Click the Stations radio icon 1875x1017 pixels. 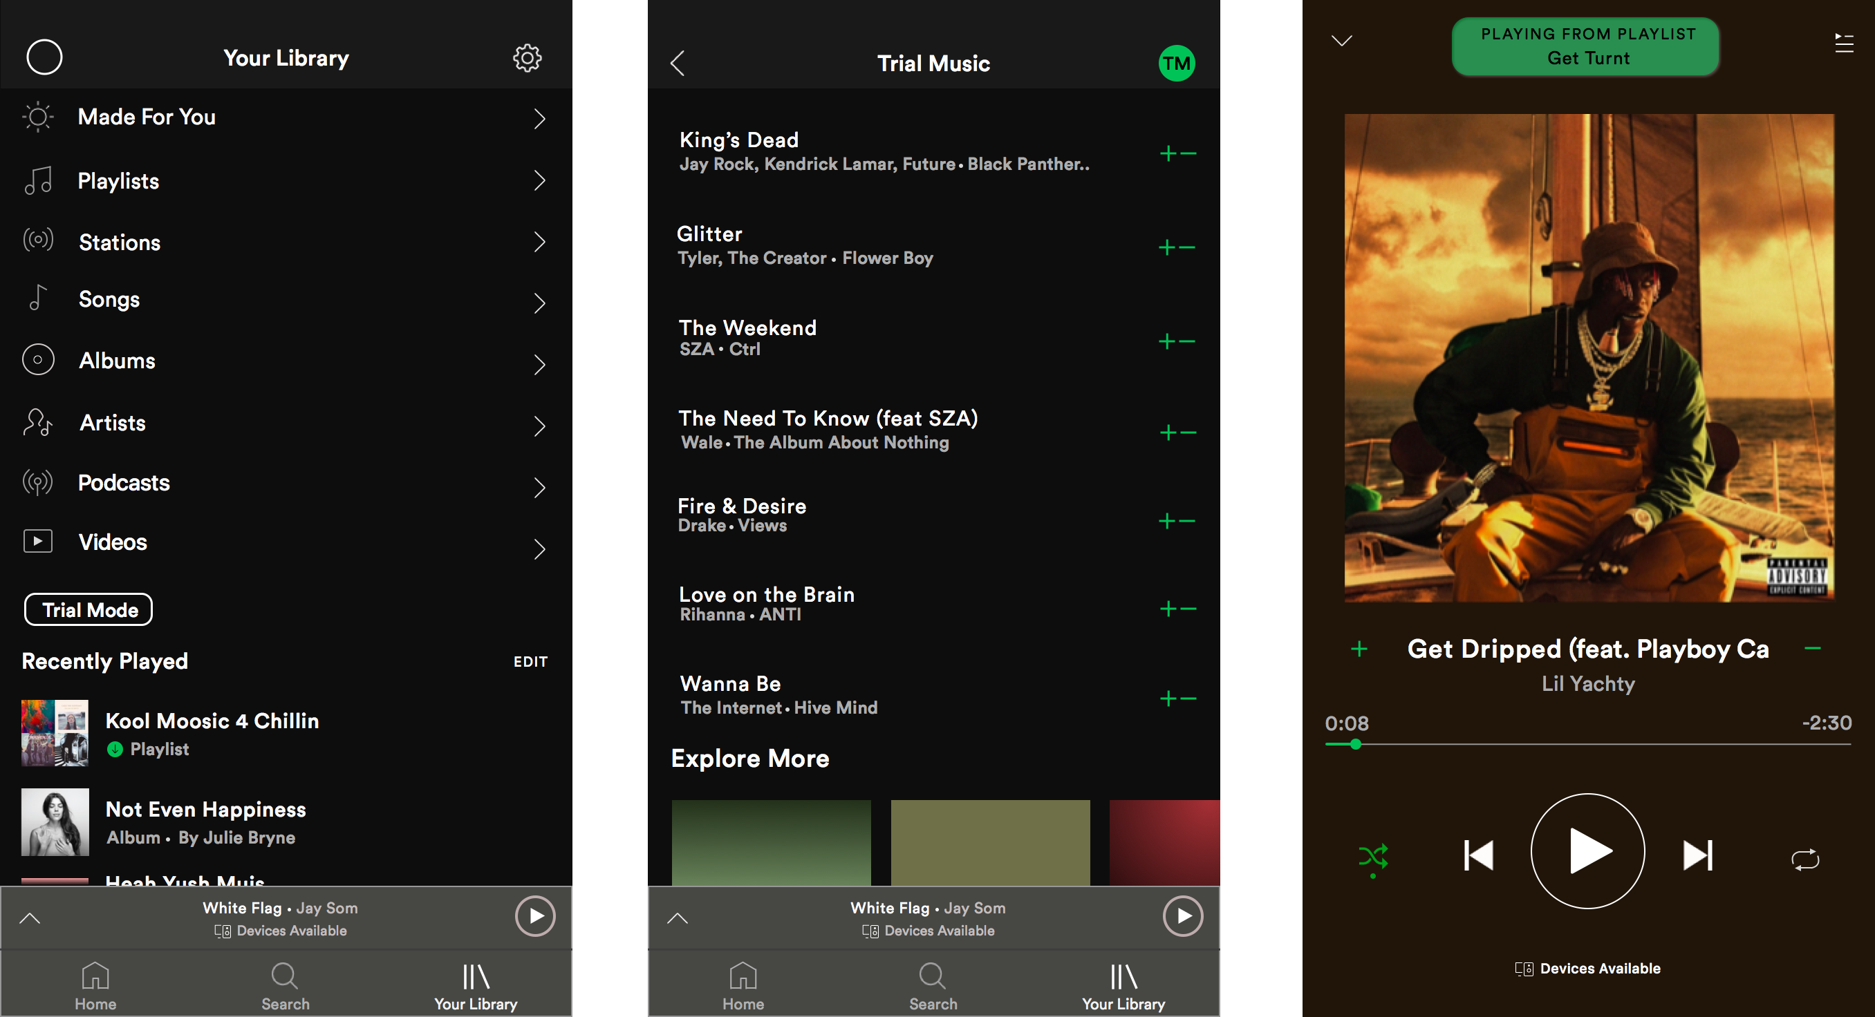pyautogui.click(x=38, y=239)
